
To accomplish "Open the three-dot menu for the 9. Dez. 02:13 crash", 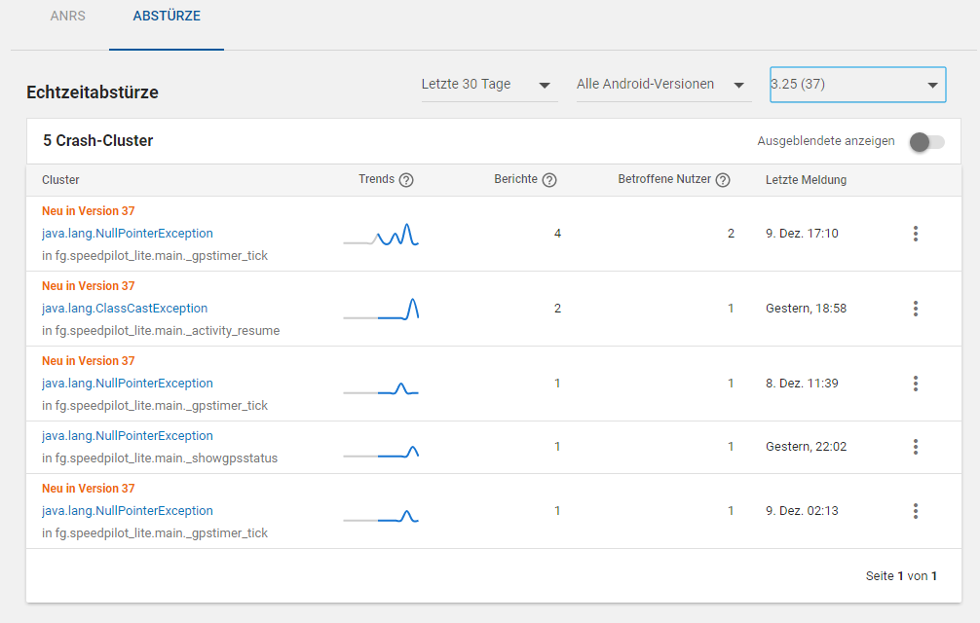I will pos(916,511).
